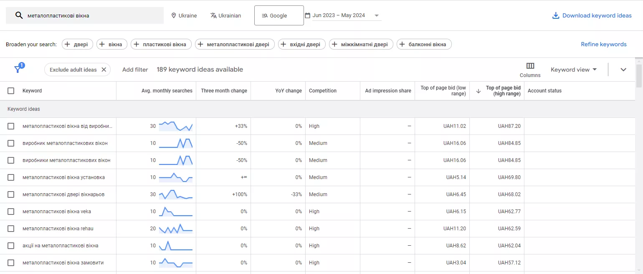The image size is (643, 274).
Task: Click the search magnifier icon
Action: tap(18, 15)
